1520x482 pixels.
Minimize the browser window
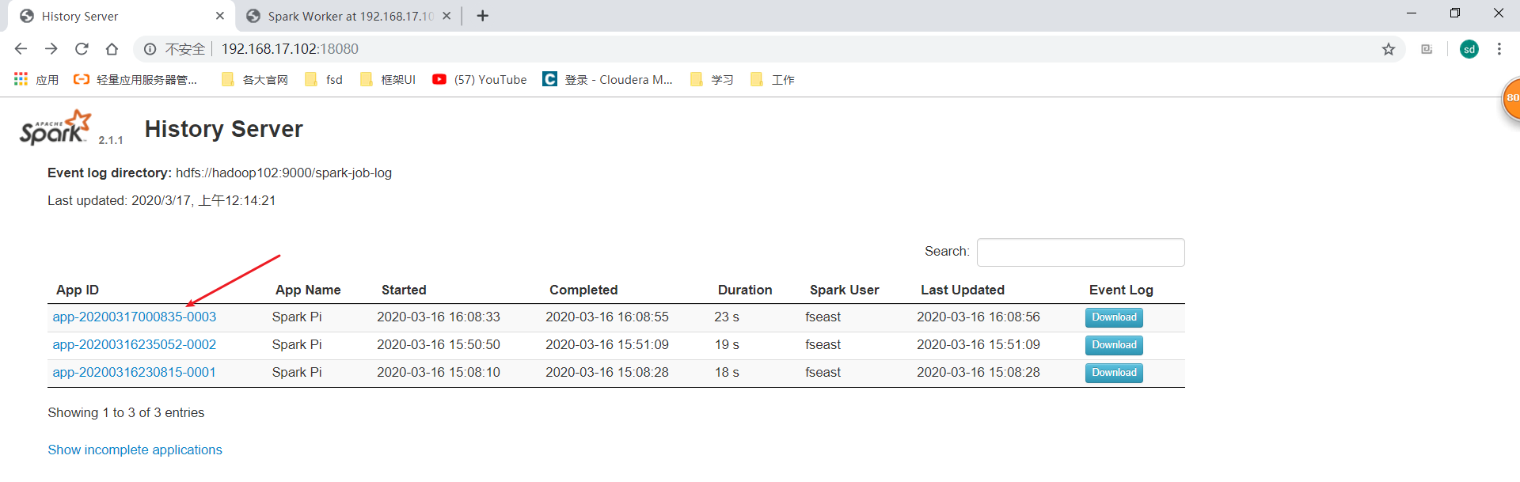[x=1412, y=13]
